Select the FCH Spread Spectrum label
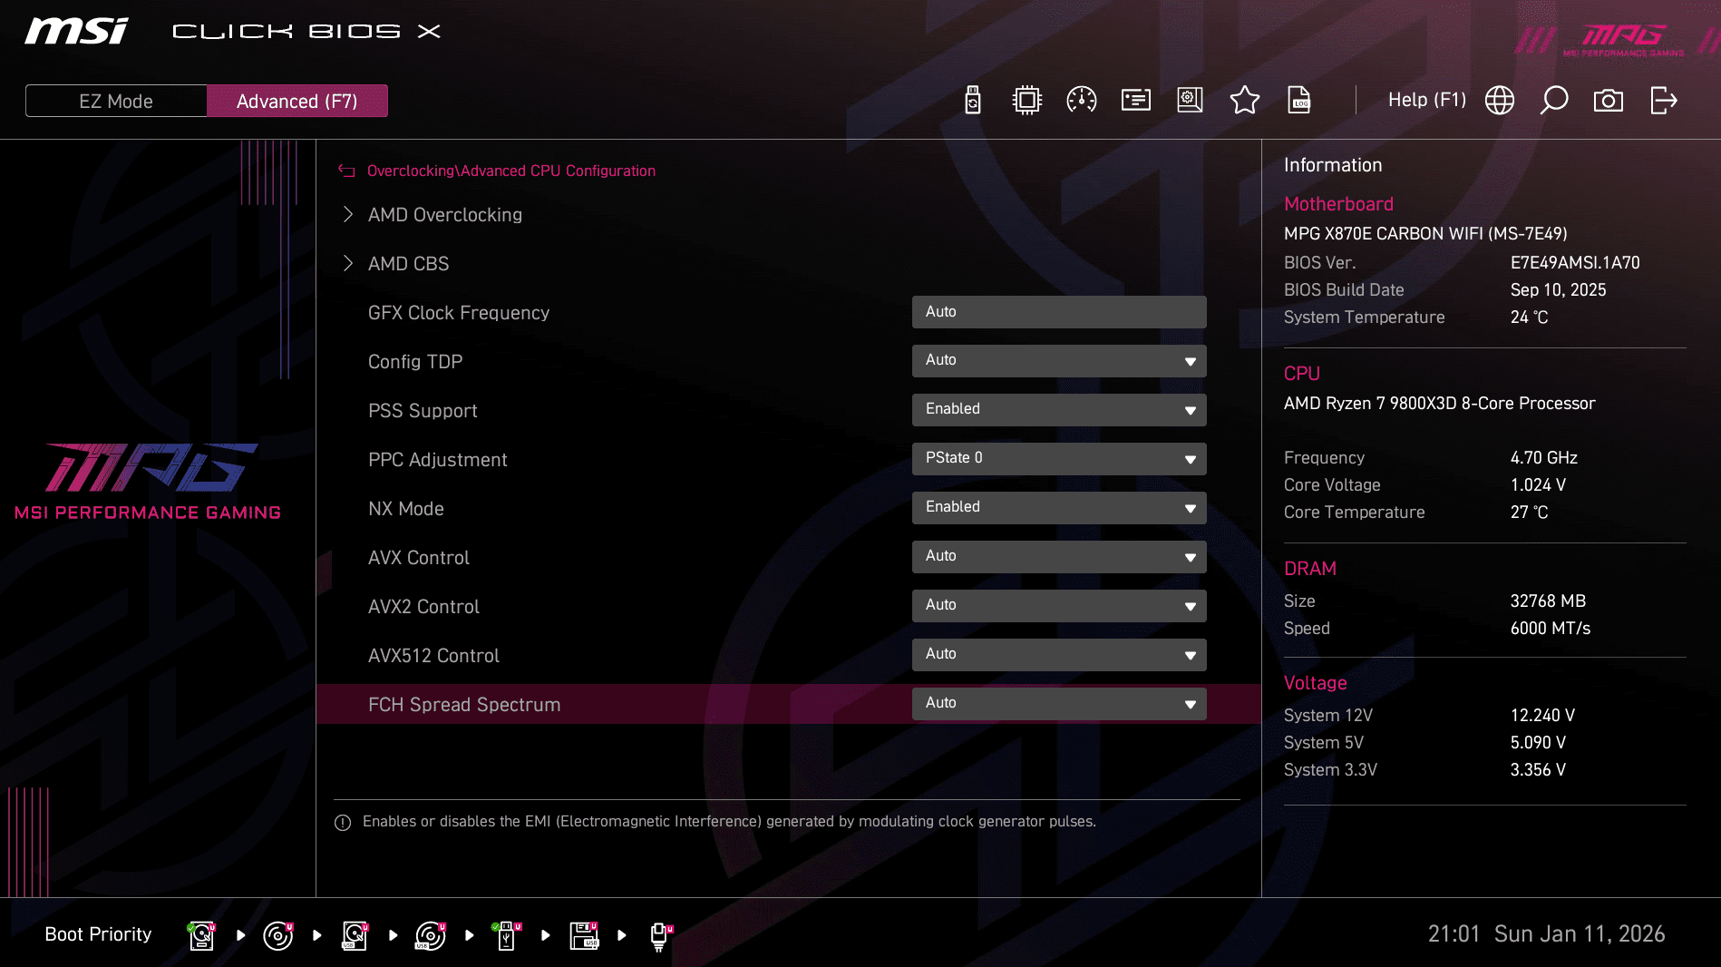This screenshot has height=967, width=1721. click(x=464, y=705)
